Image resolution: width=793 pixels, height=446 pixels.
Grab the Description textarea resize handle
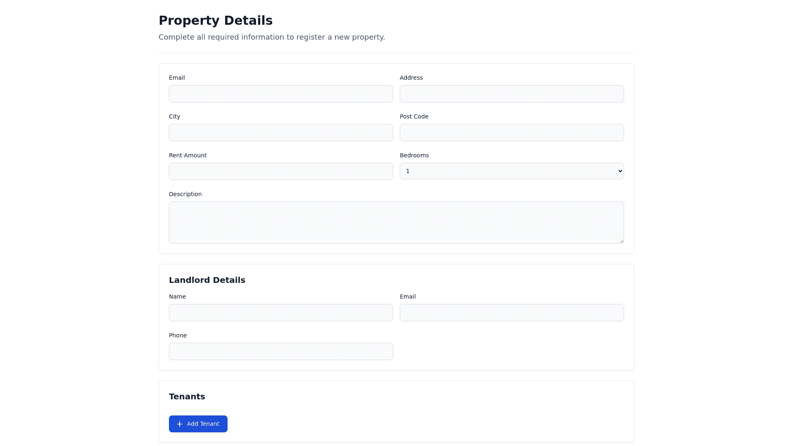click(621, 241)
